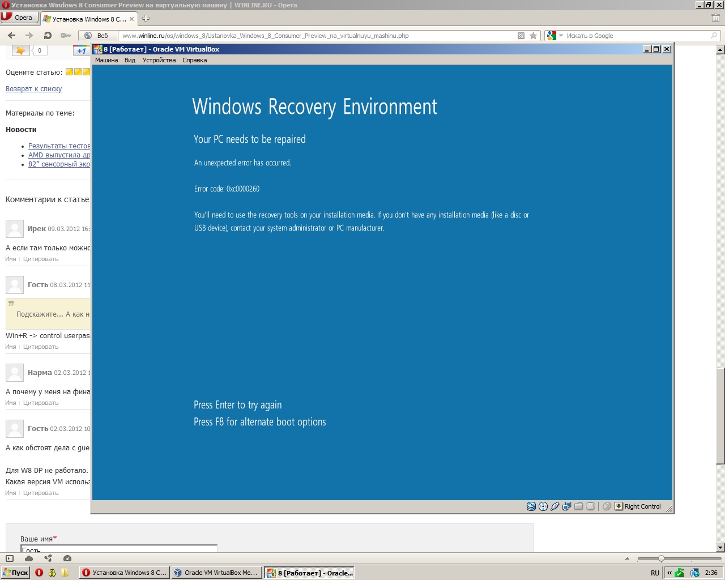
Task: Click the 2:36 clock in the system tray
Action: (711, 573)
